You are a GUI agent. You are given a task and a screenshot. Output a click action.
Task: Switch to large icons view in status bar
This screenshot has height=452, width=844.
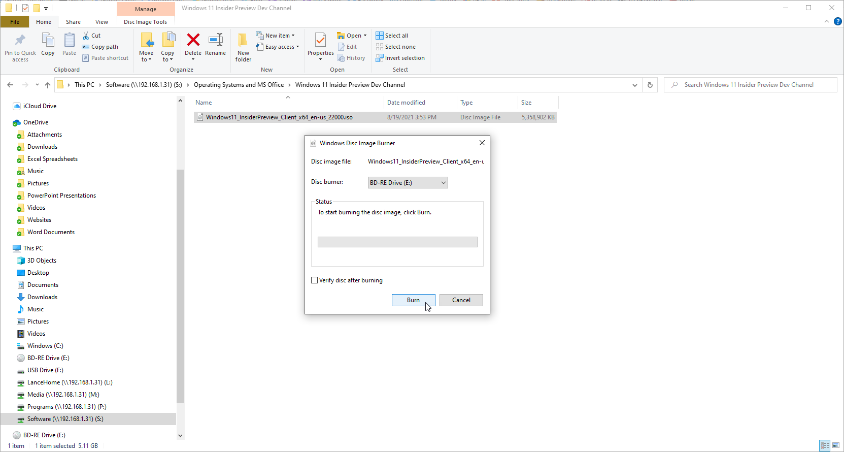point(836,445)
